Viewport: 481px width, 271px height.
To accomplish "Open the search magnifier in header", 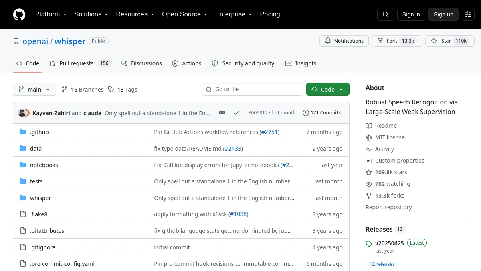I will coord(386,14).
